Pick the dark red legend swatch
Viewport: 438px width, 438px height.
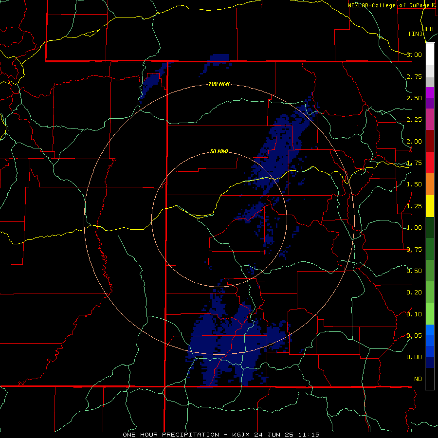pos(430,141)
